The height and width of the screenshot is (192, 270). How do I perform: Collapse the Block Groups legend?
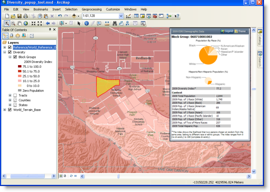coord(10,57)
